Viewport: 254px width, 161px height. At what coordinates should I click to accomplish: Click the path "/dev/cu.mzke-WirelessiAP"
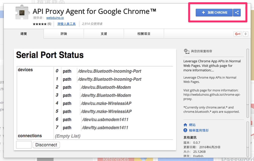point(106,103)
